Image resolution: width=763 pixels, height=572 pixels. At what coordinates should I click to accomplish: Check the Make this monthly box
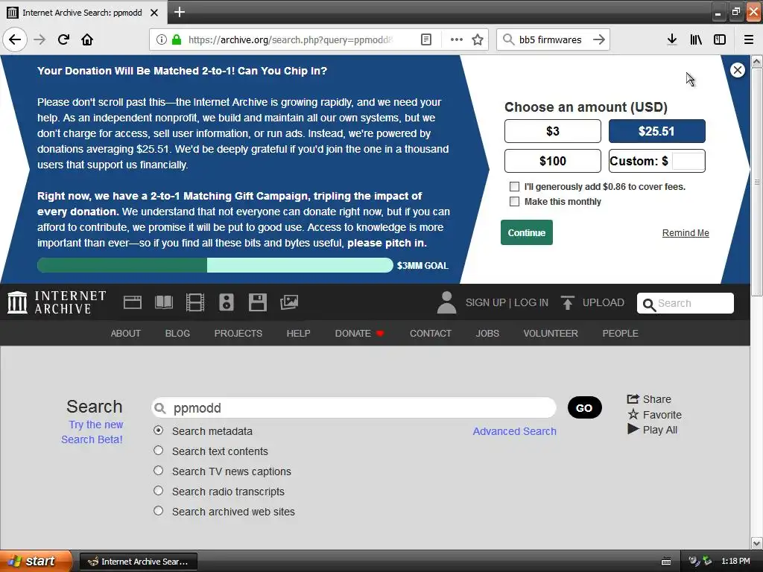tap(514, 201)
